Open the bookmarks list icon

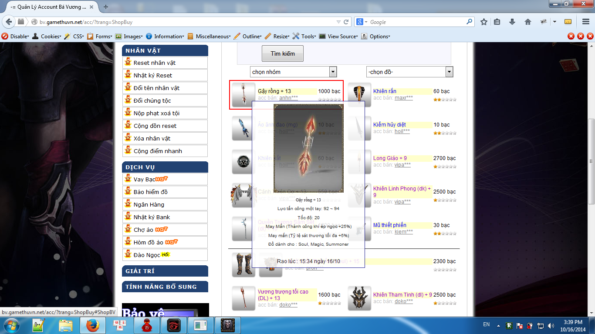click(497, 22)
